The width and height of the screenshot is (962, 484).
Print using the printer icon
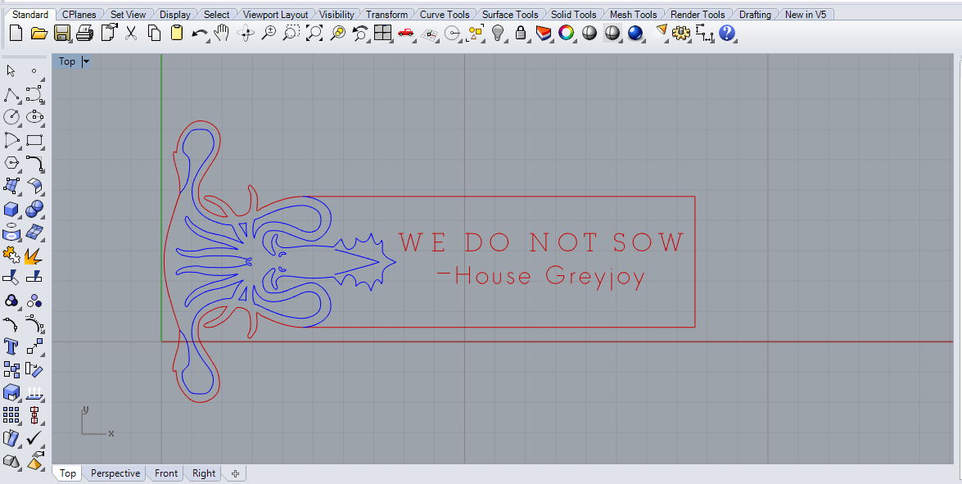coord(84,33)
